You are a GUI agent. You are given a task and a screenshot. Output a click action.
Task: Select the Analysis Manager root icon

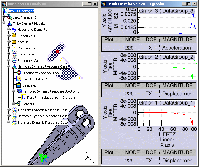(x=5, y=11)
